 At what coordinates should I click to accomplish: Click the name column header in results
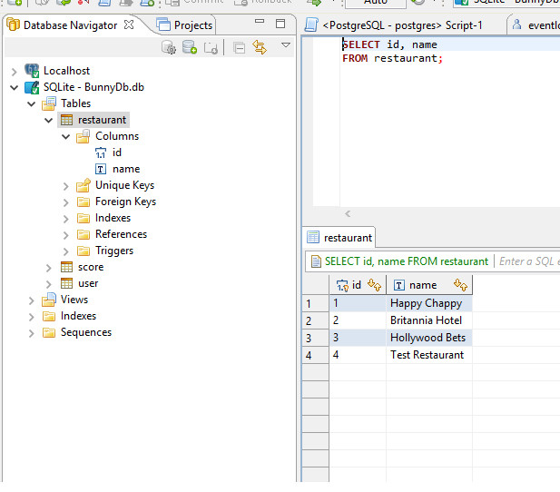(429, 285)
